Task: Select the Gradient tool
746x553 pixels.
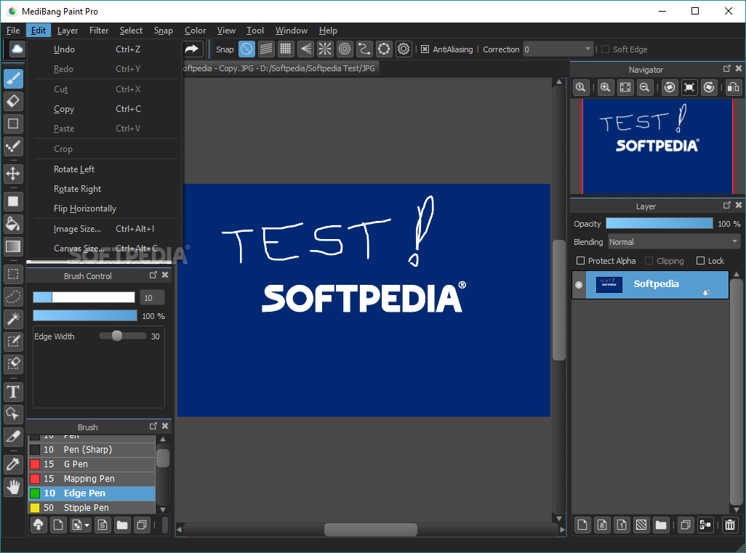Action: [13, 246]
